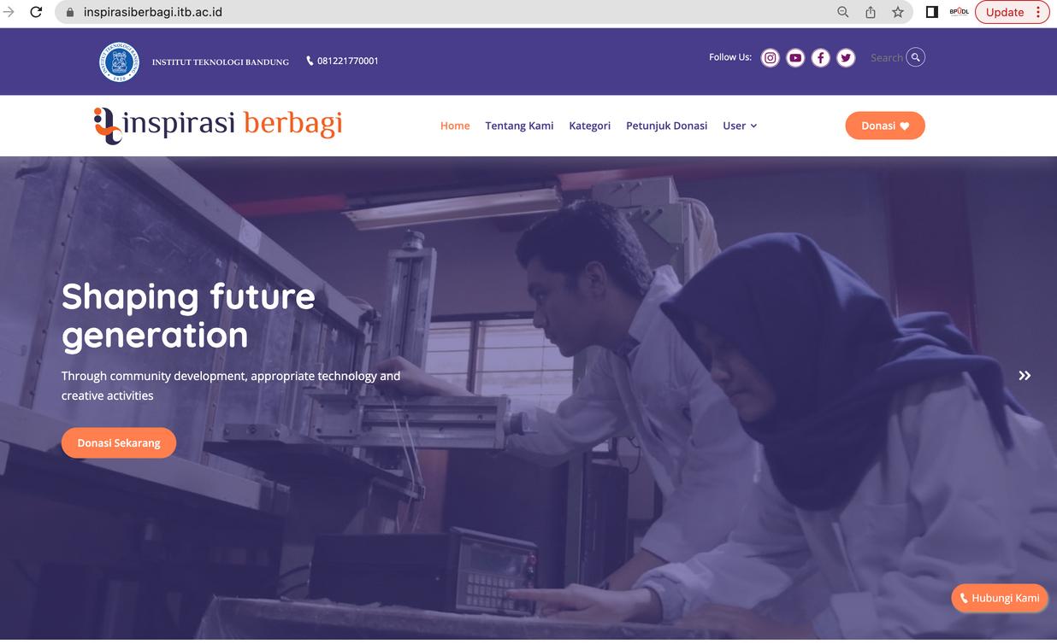
Task: Bookmark this page with star icon
Action: point(898,12)
